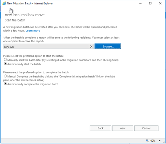Maximize the New Migration Batch window
Screen dimensions: 166x144
tap(150, 3)
